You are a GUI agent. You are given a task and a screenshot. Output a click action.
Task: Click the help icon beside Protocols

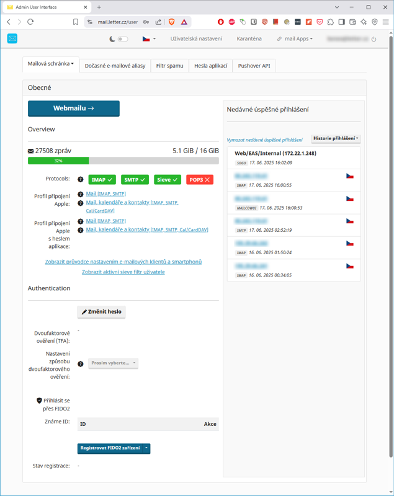pyautogui.click(x=80, y=179)
